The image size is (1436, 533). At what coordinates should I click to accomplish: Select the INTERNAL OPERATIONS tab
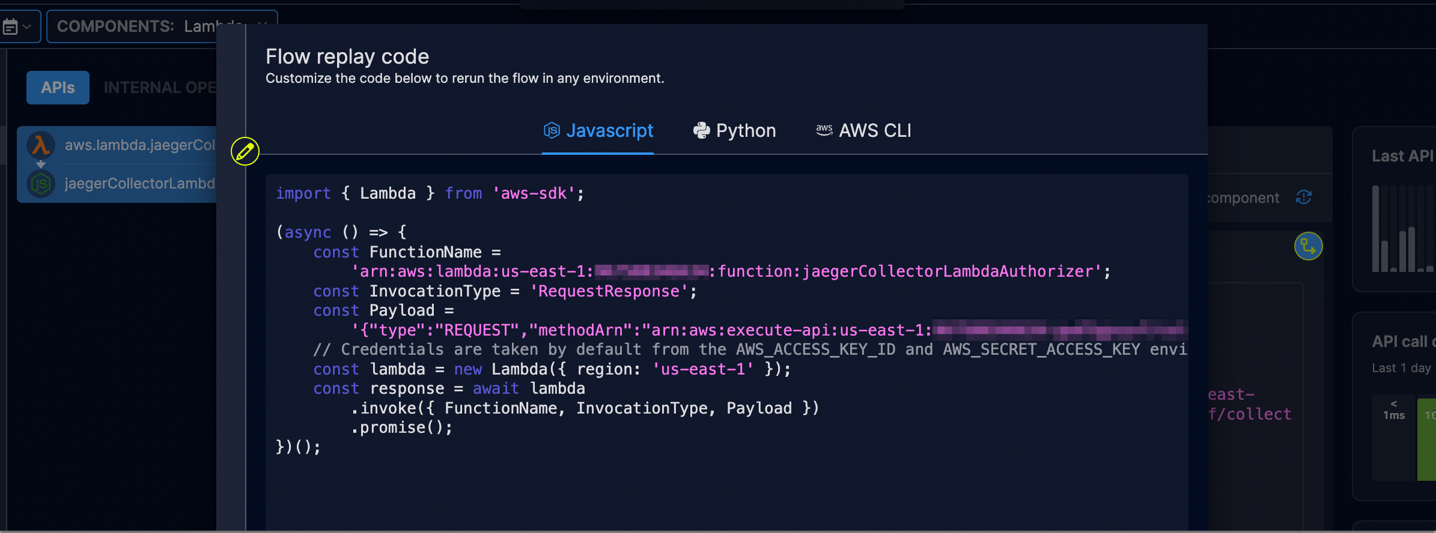[x=160, y=88]
